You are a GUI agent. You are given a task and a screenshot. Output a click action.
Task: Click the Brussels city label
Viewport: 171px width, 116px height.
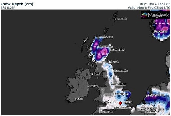point(152,108)
